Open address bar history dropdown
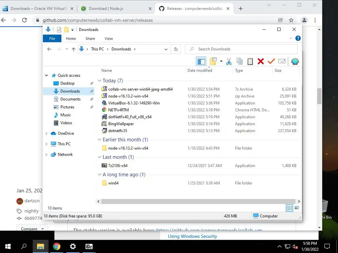338x253 pixels. point(166,49)
